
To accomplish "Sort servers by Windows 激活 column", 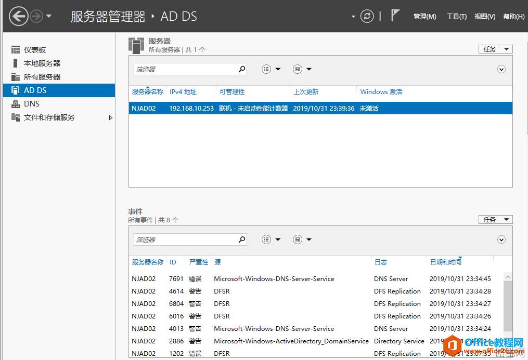I will point(381,92).
